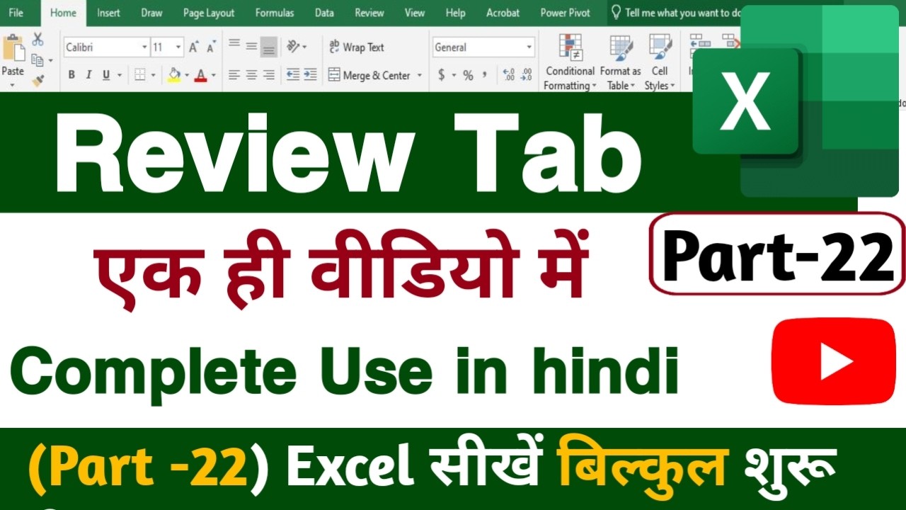Click the Paste clipboard icon

point(13,48)
